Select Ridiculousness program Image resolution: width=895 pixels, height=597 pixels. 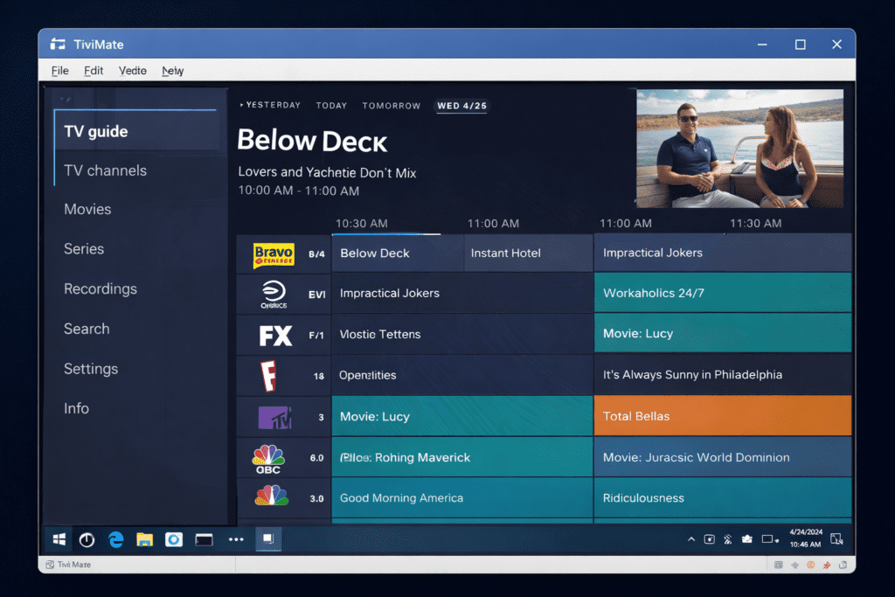point(723,497)
